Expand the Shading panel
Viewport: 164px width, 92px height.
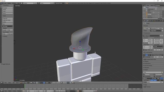point(146,61)
